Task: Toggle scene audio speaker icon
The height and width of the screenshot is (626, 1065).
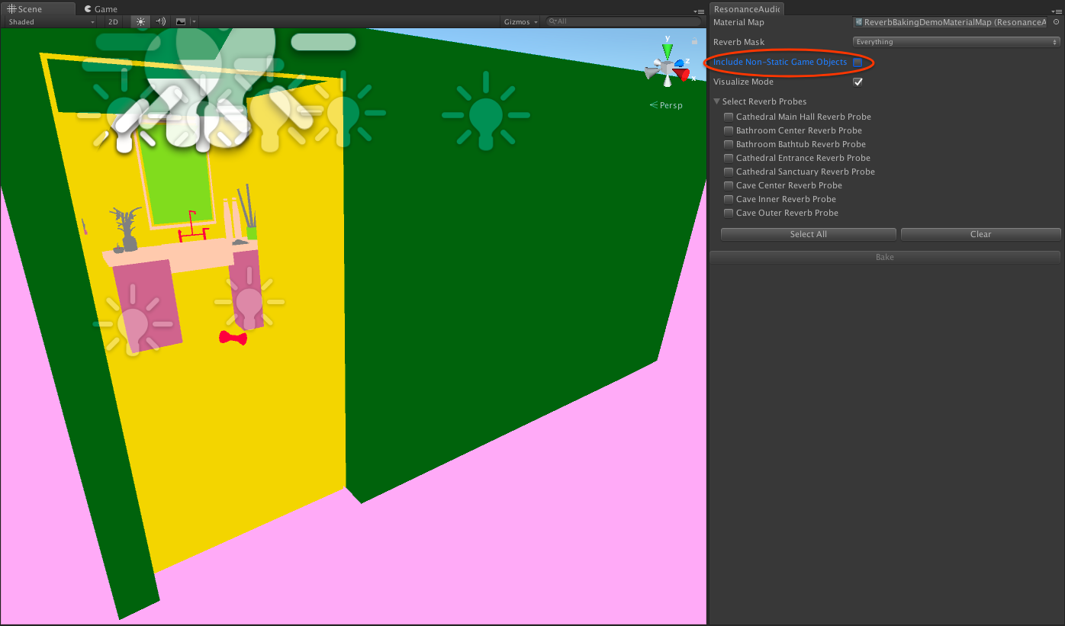Action: tap(160, 22)
